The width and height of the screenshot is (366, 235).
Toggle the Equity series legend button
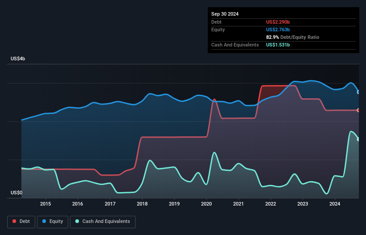pos(53,222)
